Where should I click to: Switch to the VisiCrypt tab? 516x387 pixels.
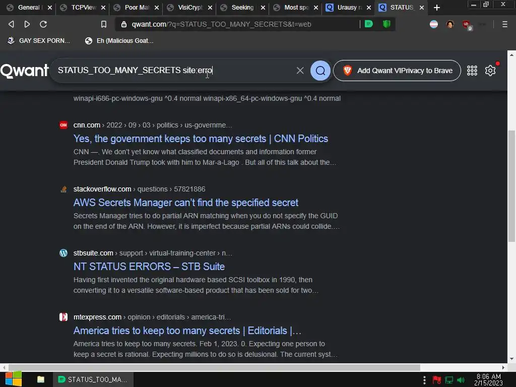point(189,8)
